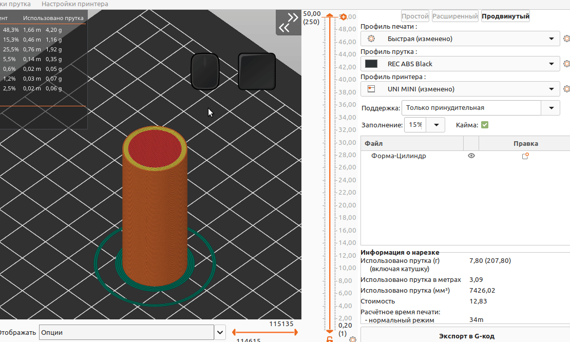The image size is (570, 342).
Task: Open the print profile dropdown Быстрая (изменено)
Action: (460, 39)
